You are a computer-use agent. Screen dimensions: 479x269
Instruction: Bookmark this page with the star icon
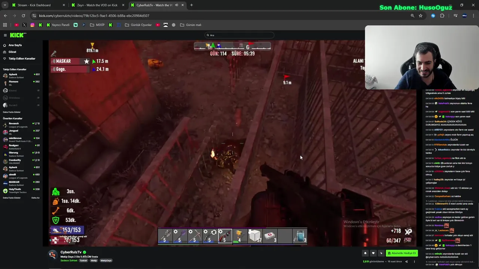421,16
